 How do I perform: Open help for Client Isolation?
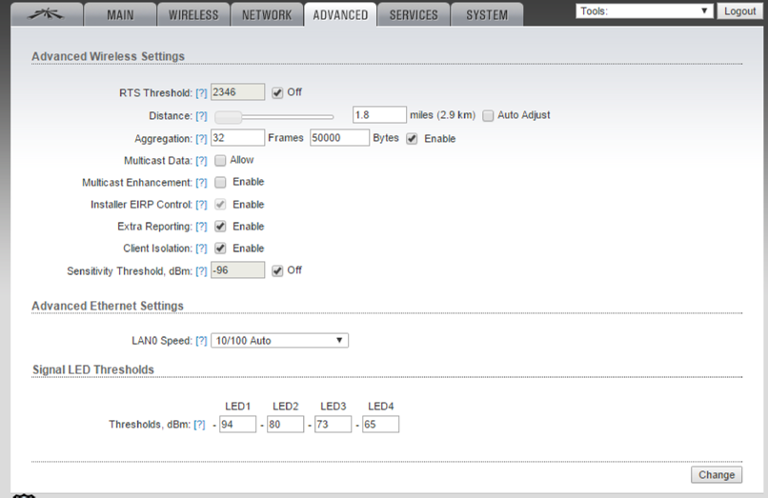point(201,249)
